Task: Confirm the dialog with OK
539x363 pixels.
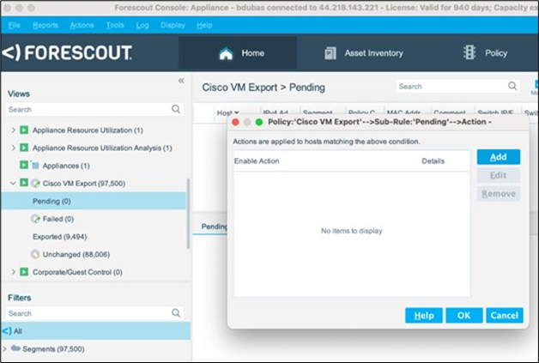Action: (x=463, y=315)
